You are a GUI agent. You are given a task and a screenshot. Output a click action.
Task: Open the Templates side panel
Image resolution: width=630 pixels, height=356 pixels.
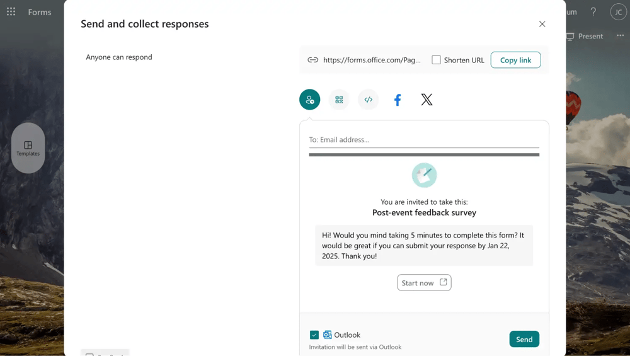28,148
